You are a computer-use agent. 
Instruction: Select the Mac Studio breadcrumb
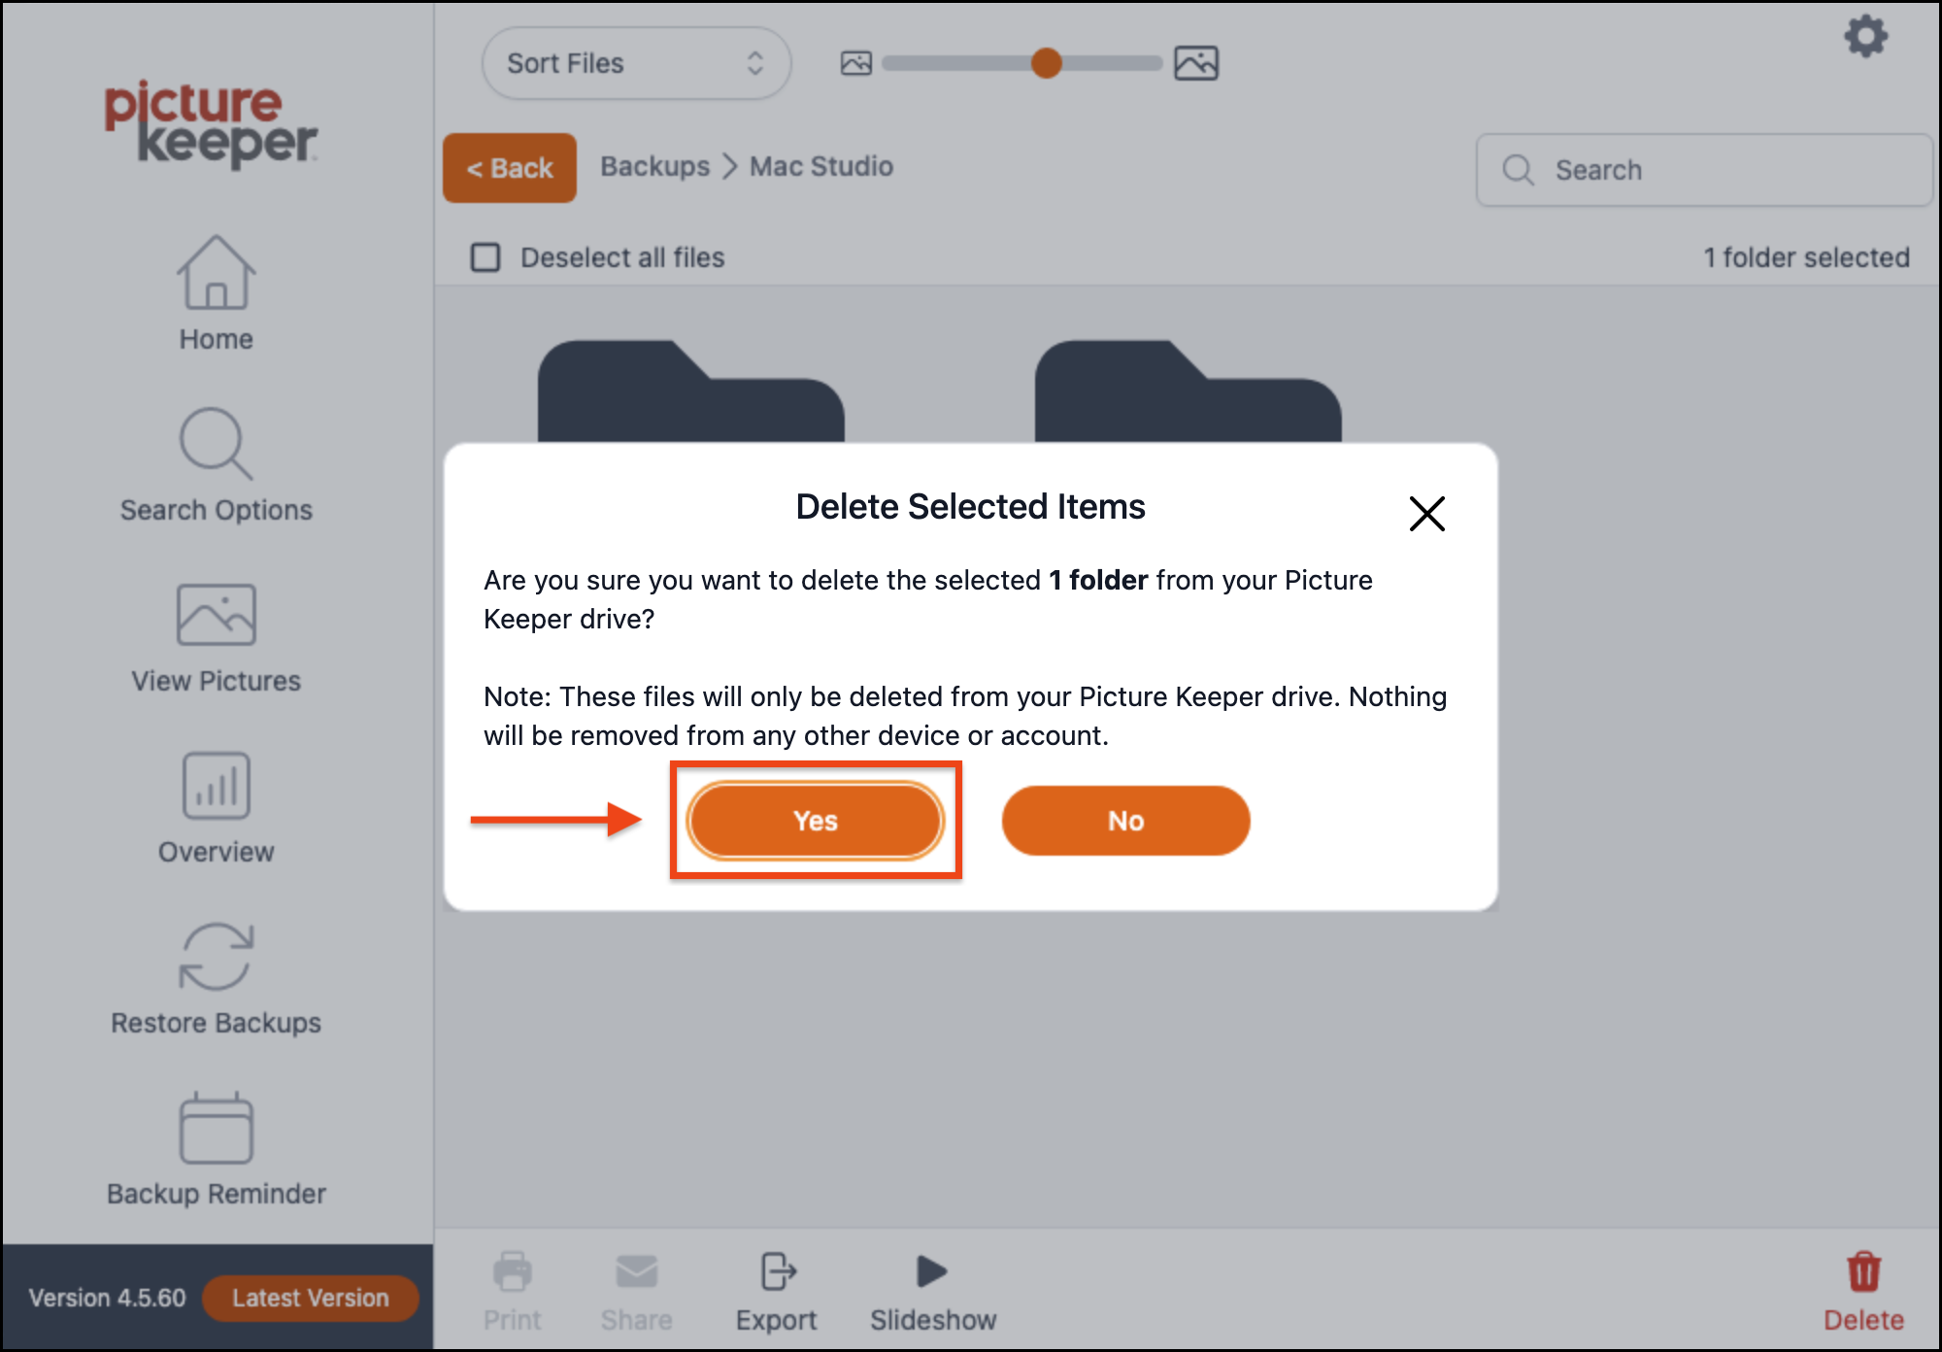pos(821,166)
